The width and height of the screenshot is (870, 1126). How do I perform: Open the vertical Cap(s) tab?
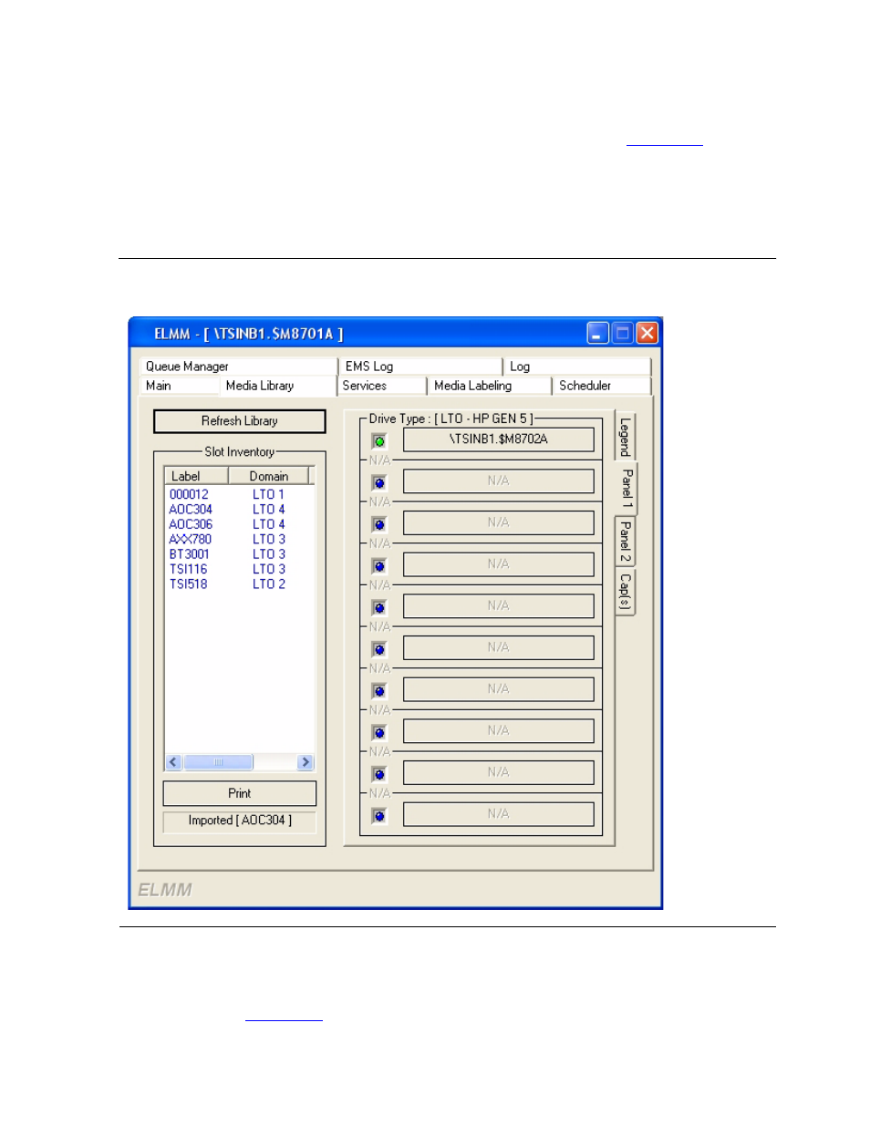tap(626, 592)
